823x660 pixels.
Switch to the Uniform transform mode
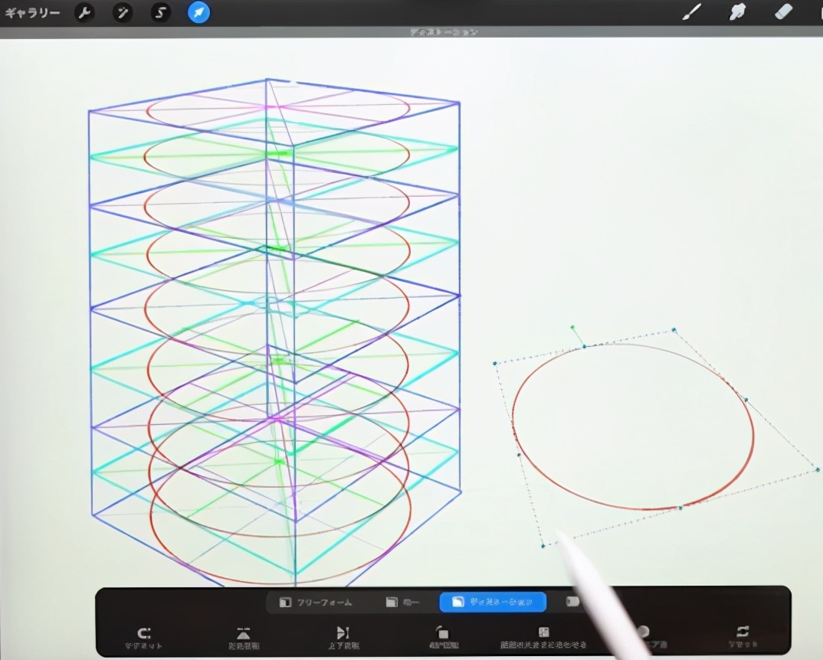point(403,603)
